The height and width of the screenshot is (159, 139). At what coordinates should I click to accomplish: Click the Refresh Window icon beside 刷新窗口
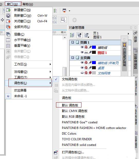[8, 15]
